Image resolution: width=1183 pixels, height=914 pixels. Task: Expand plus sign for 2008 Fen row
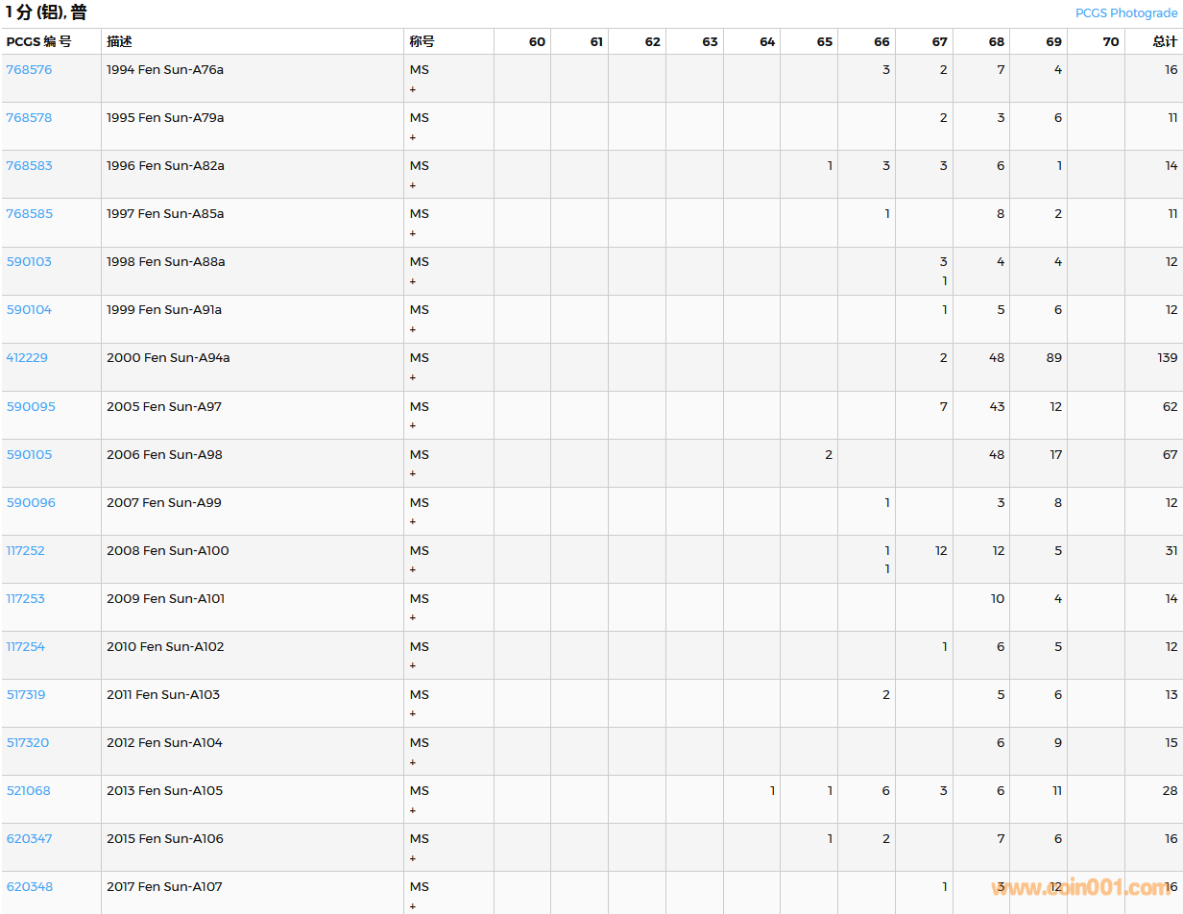(413, 569)
